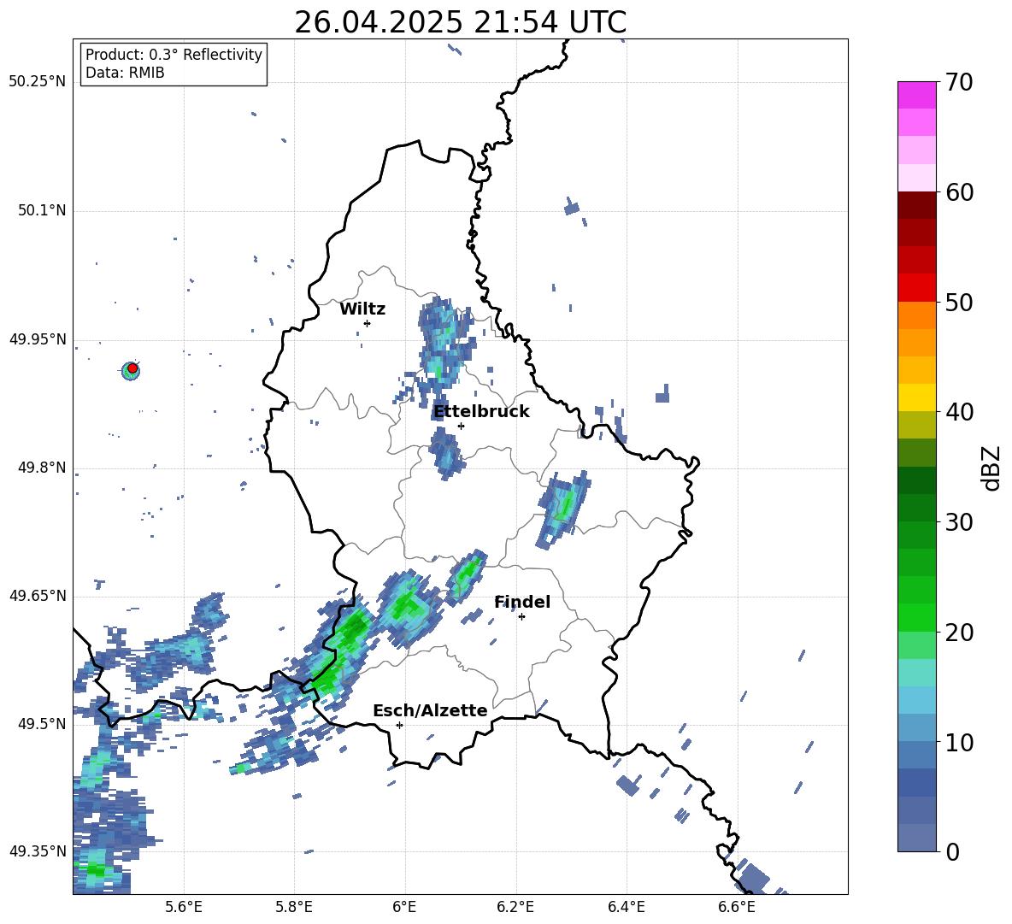This screenshot has height=924, width=1012.
Task: Click the Ettelbruck city label
Action: click(x=481, y=412)
